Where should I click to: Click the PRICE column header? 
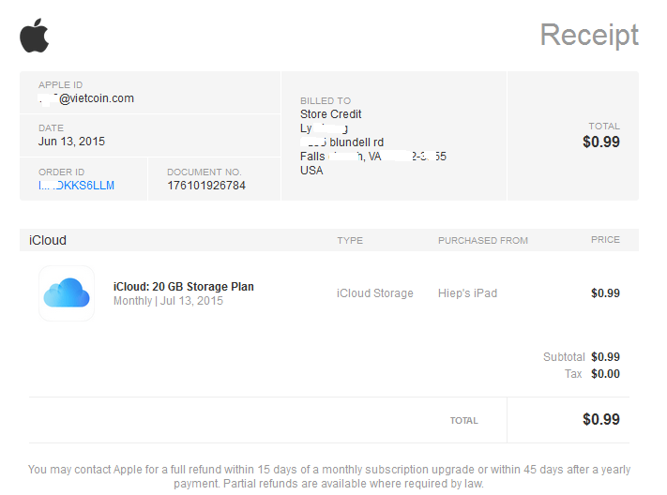pyautogui.click(x=605, y=240)
